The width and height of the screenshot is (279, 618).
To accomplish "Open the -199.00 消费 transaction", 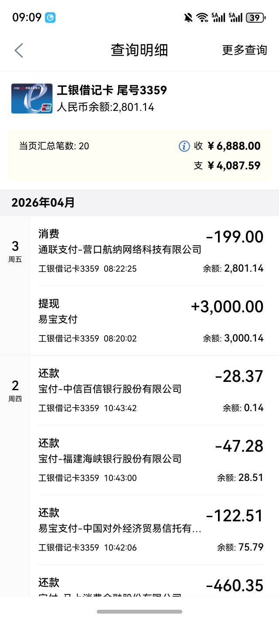I will pos(150,251).
